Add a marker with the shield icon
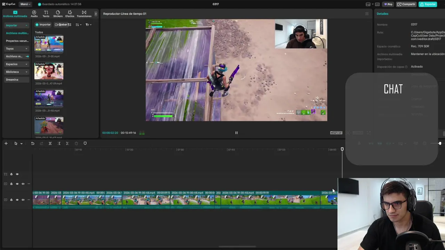 pos(85,143)
